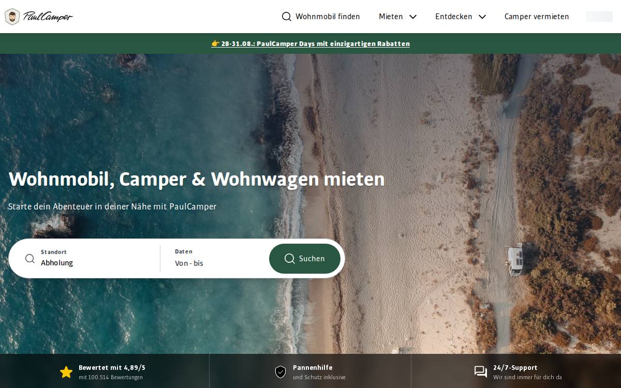This screenshot has width=621, height=388.
Task: Click the und Schutz inklusive text
Action: [319, 378]
